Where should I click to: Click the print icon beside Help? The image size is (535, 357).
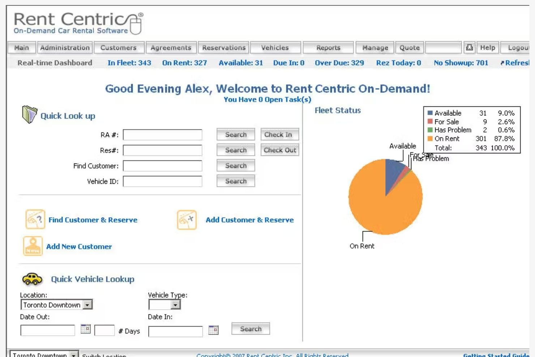click(x=469, y=47)
